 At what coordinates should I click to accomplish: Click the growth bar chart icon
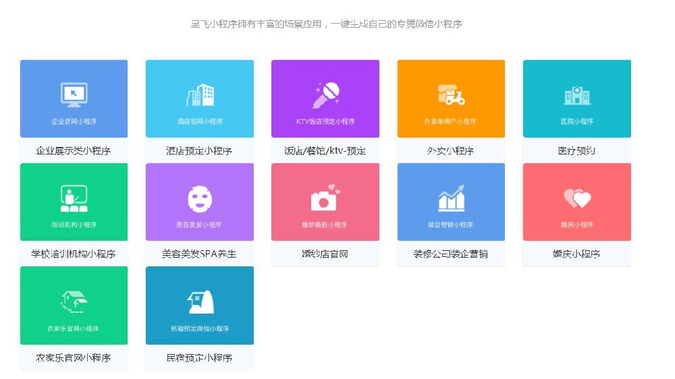pos(451,198)
